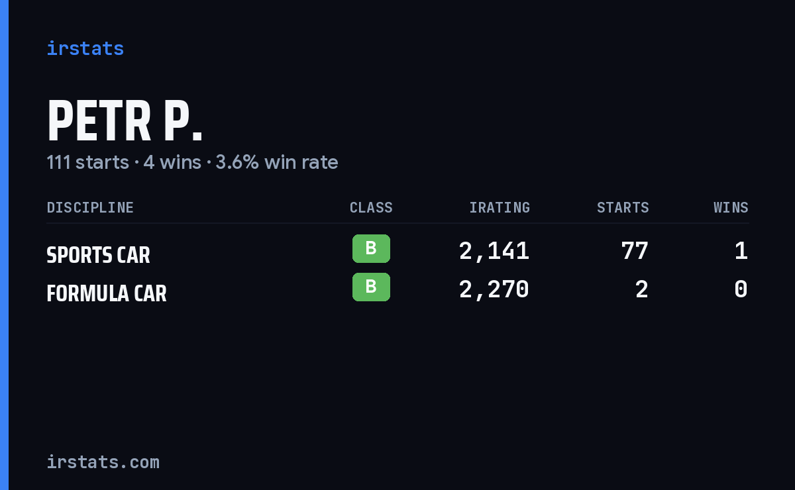Sort by the CLASS column header

click(371, 208)
